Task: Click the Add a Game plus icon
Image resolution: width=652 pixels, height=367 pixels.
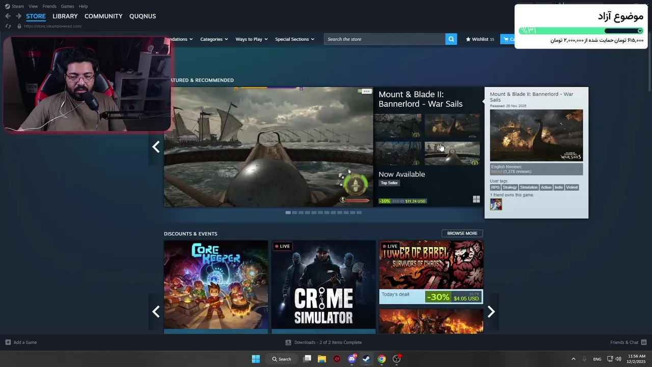Action: point(8,342)
